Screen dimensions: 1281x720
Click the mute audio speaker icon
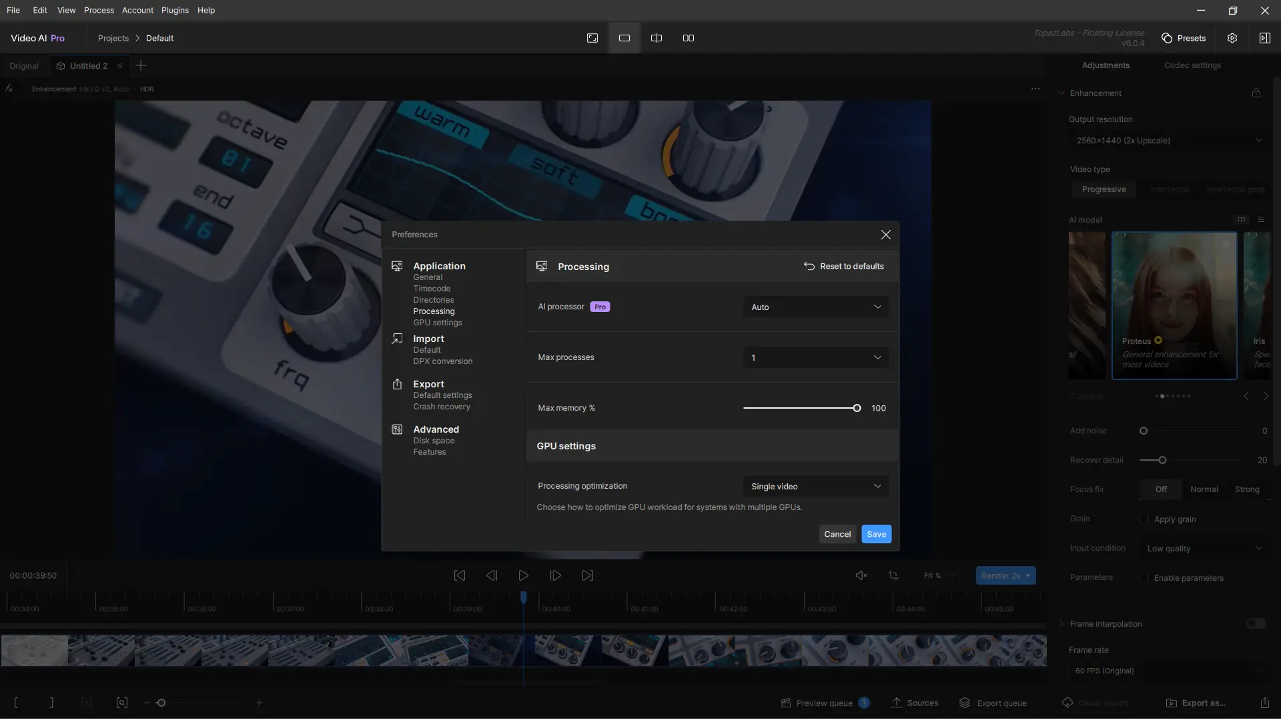(x=861, y=575)
